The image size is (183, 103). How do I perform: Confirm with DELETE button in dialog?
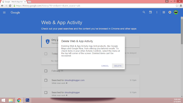pos(118,66)
